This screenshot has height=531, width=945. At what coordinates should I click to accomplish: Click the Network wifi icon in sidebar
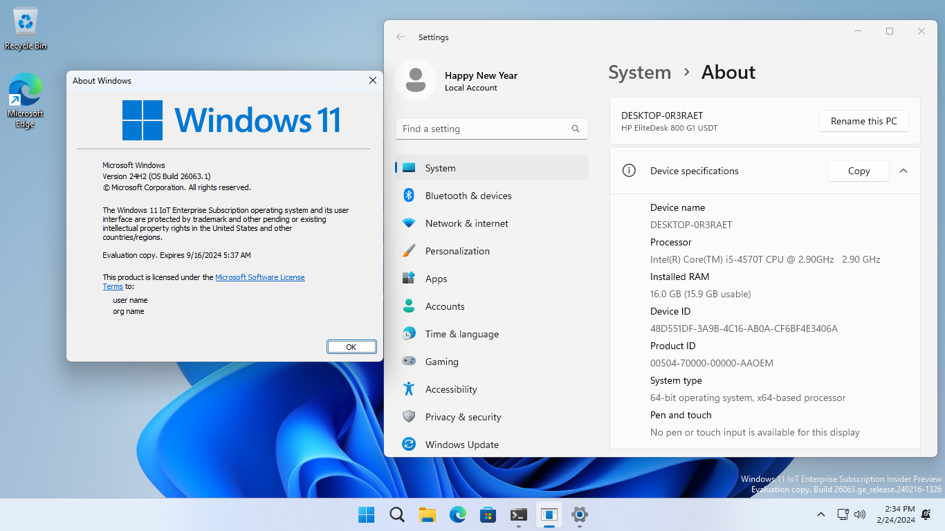(x=409, y=223)
